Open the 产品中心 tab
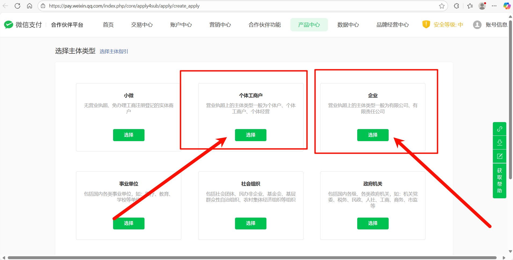 coord(309,25)
